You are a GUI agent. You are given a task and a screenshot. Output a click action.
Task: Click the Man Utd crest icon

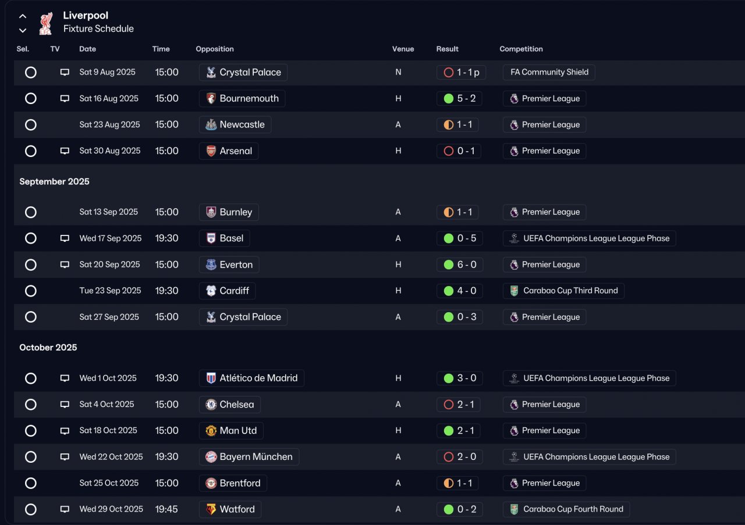[x=211, y=431]
